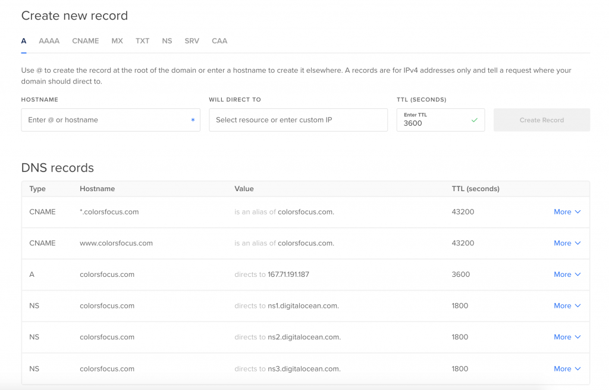Focus the Will Direct To field
This screenshot has width=609, height=390.
298,120
